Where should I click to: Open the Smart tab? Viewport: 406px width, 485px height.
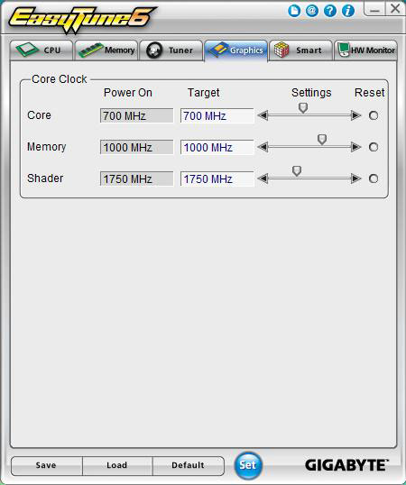point(300,50)
